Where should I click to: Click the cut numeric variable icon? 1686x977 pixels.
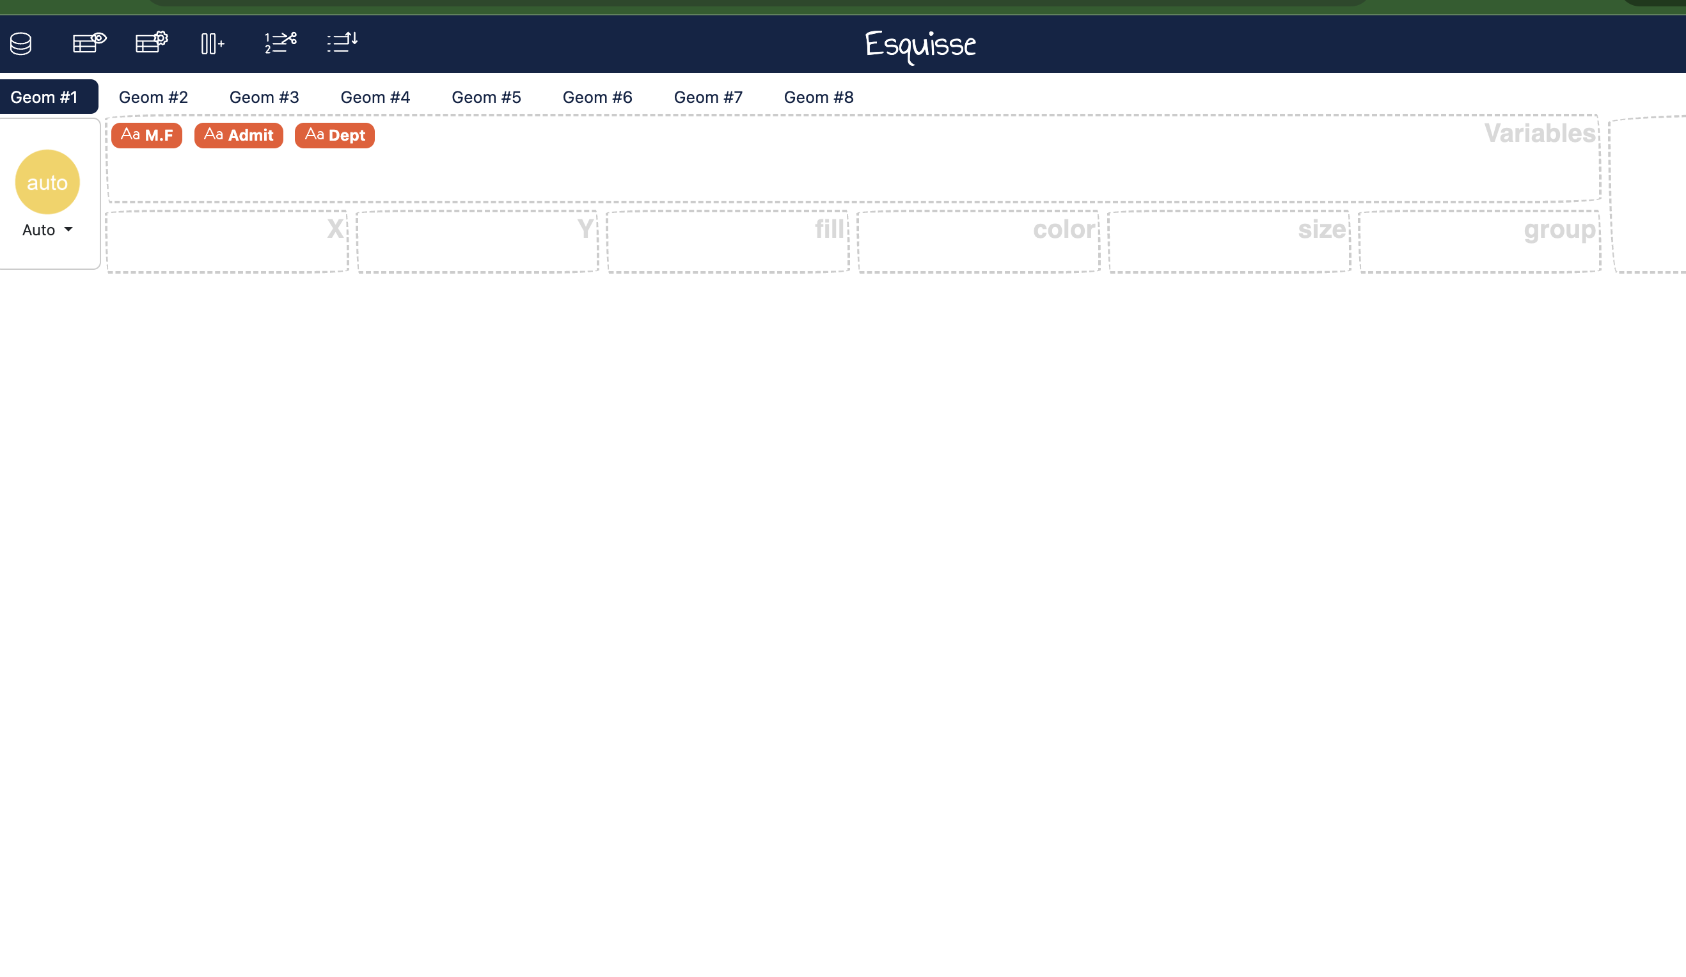click(280, 43)
